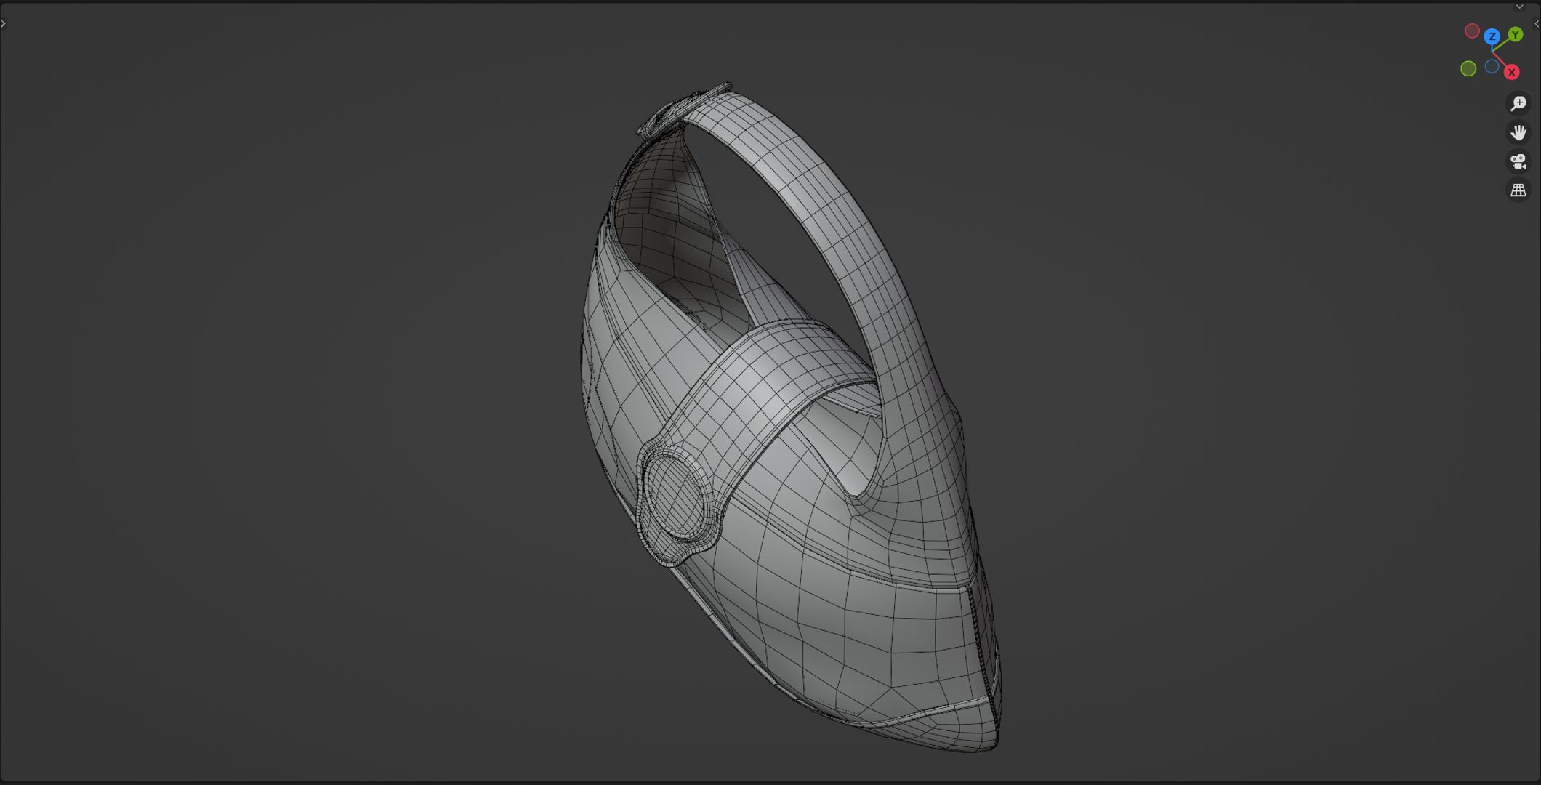Toggle the camera view button
The width and height of the screenshot is (1541, 785).
click(1518, 161)
